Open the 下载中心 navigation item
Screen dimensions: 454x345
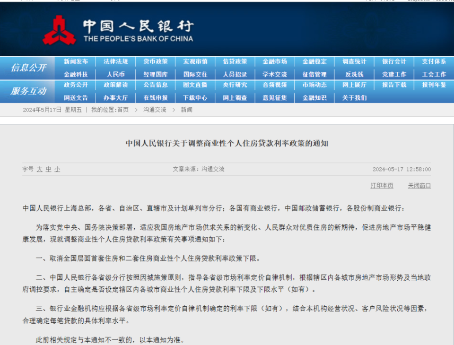click(195, 98)
